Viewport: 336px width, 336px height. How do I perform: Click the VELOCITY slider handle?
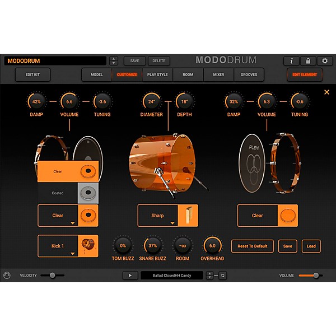pyautogui.click(x=52, y=275)
